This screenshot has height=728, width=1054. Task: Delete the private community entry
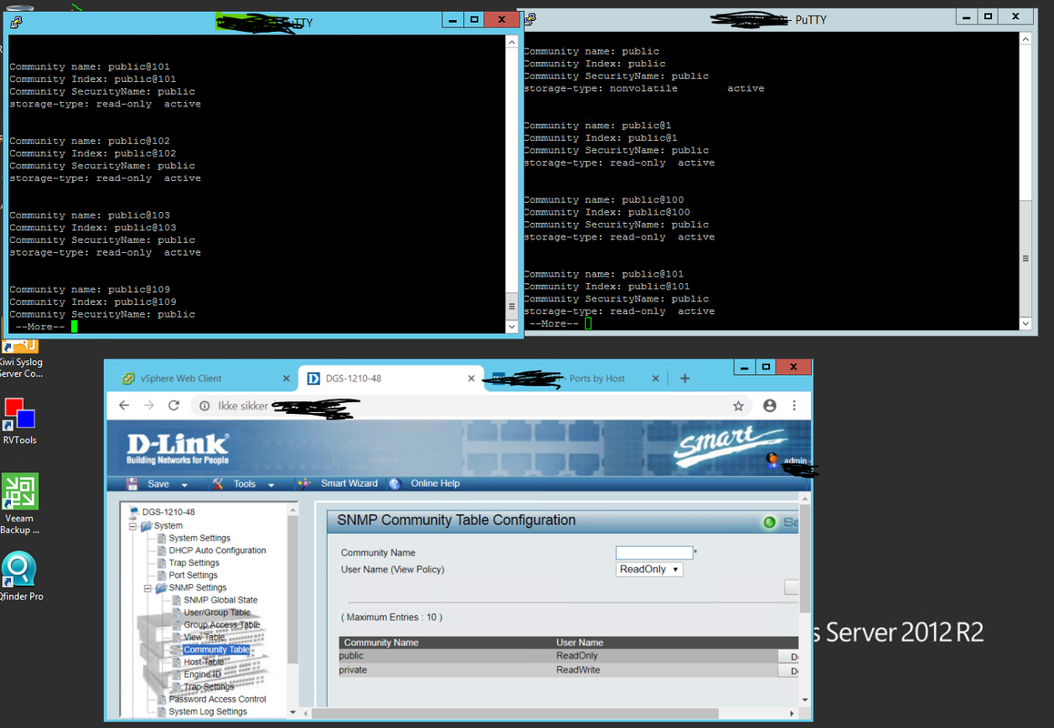(789, 671)
